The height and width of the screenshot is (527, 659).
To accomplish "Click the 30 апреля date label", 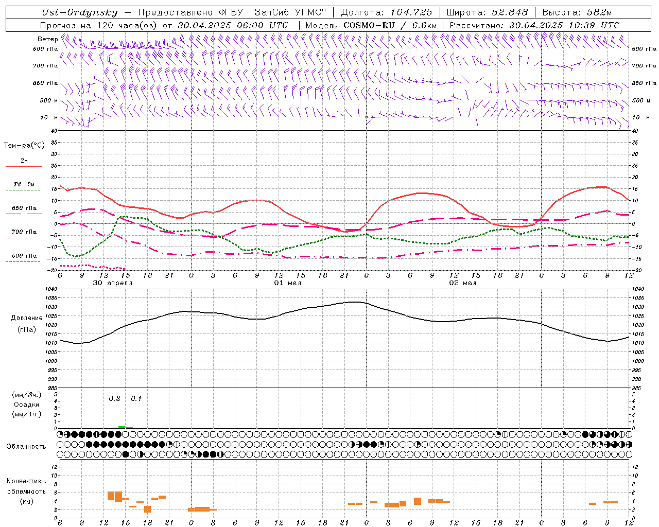I will coord(112,283).
